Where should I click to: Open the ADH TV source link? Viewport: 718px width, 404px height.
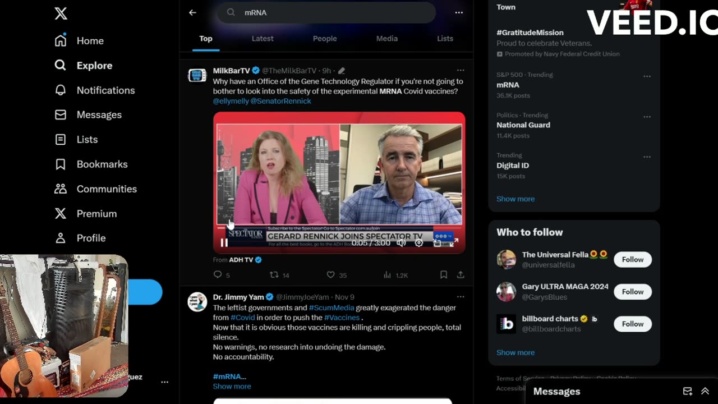[x=245, y=260]
